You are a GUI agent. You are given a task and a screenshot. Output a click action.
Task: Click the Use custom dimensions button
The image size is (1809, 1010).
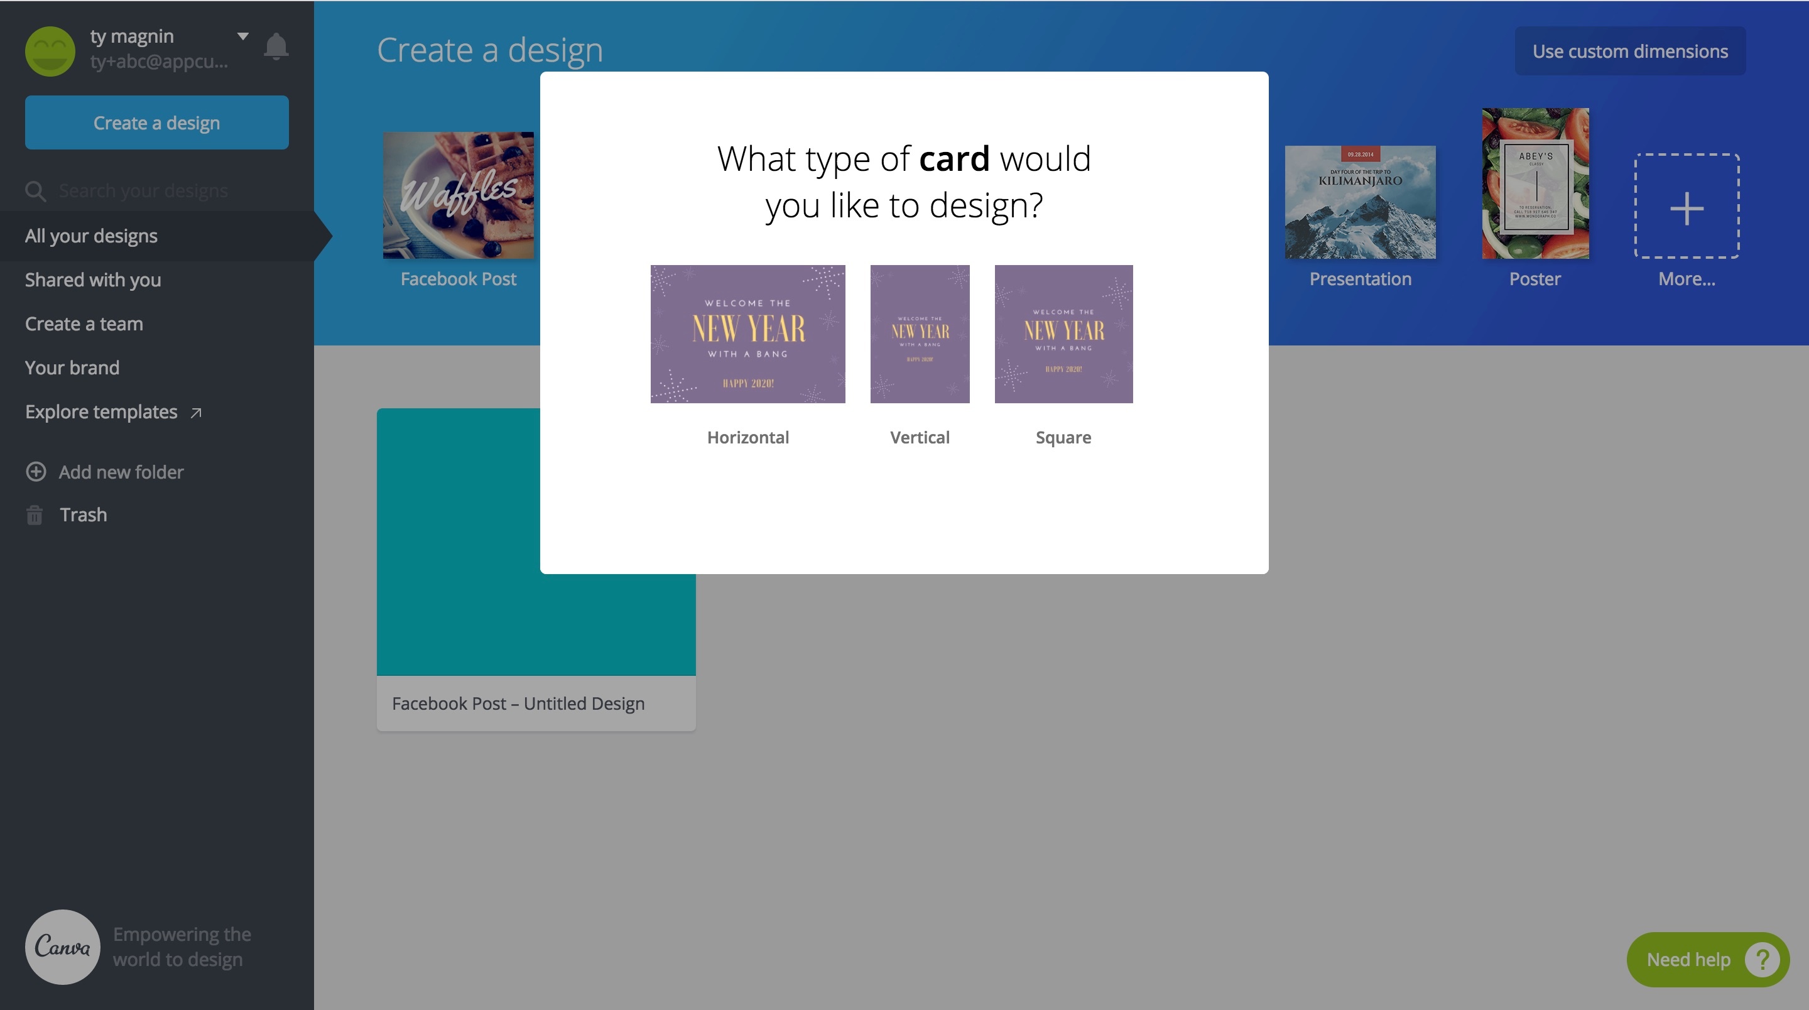[1631, 51]
